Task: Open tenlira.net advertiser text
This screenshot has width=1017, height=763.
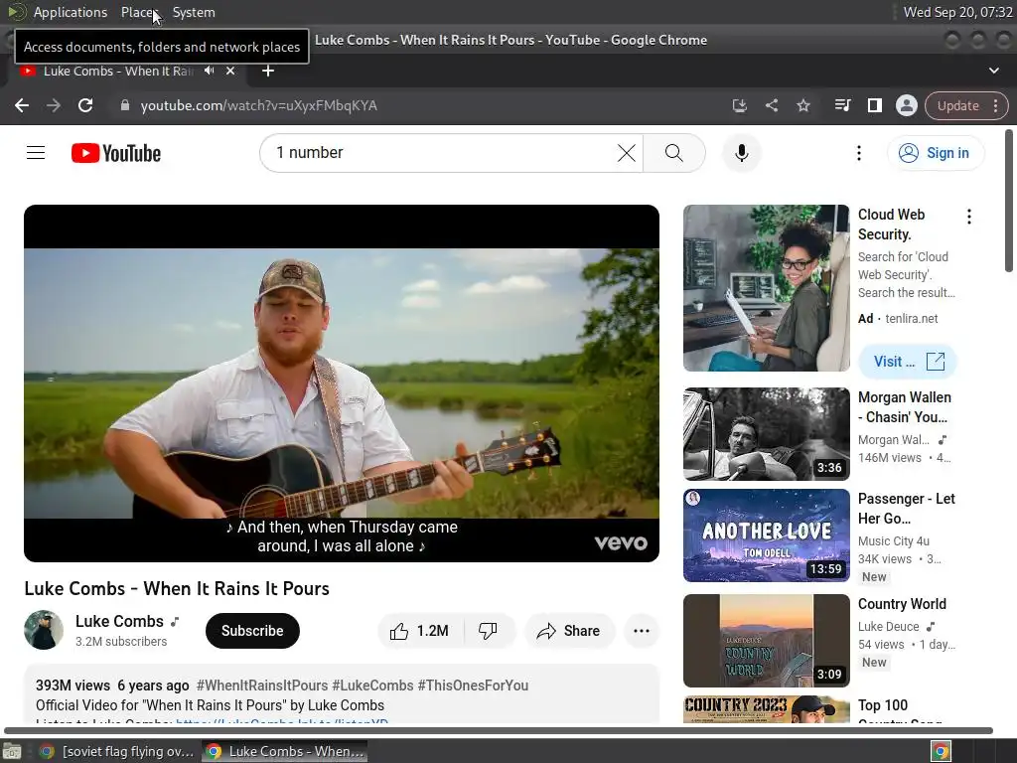Action: pyautogui.click(x=912, y=319)
